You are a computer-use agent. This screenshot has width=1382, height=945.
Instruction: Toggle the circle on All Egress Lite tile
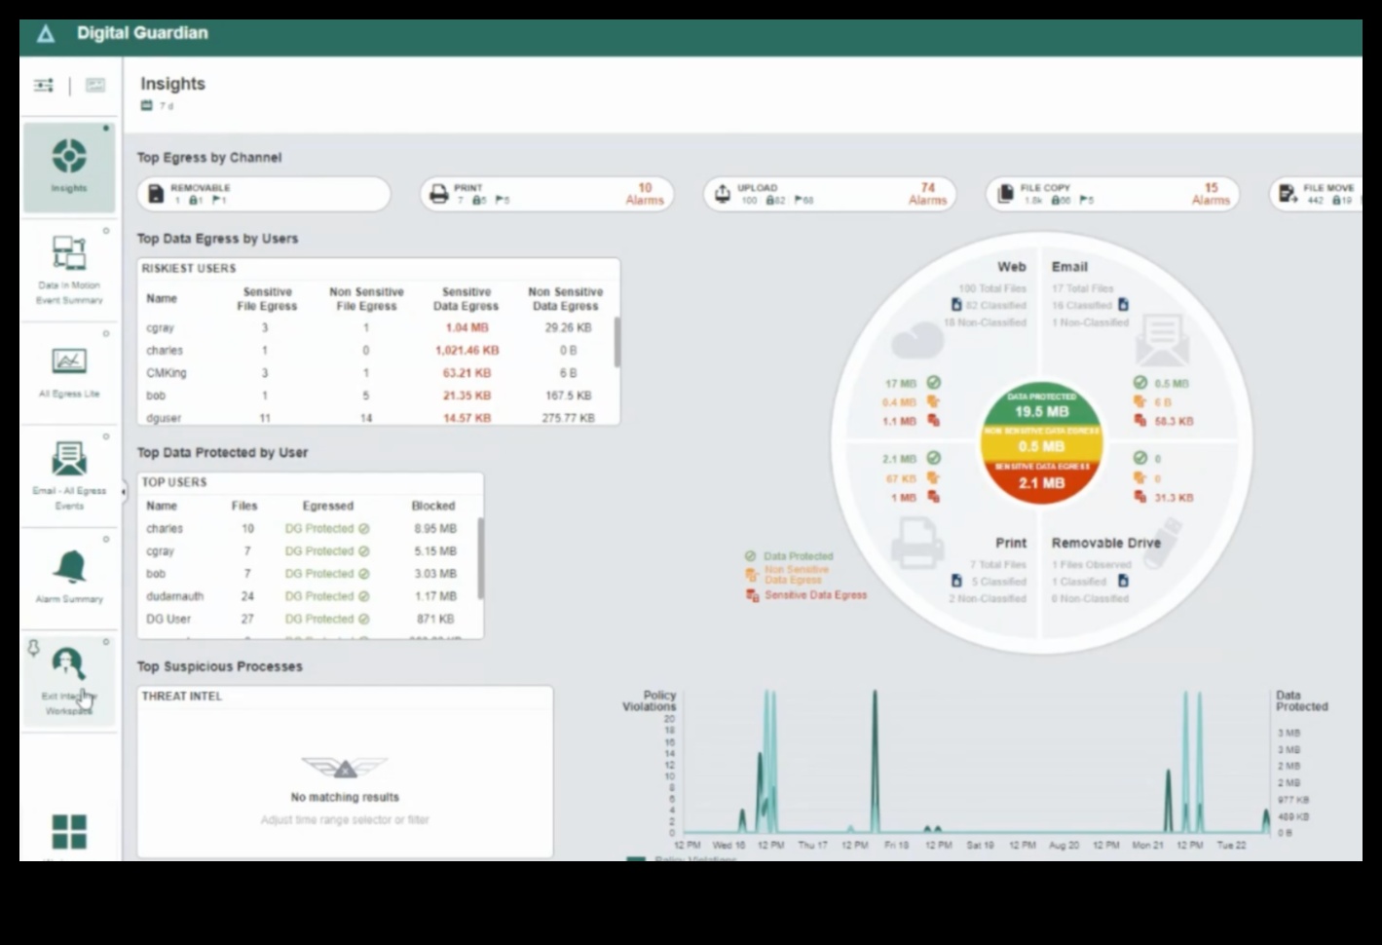point(106,334)
